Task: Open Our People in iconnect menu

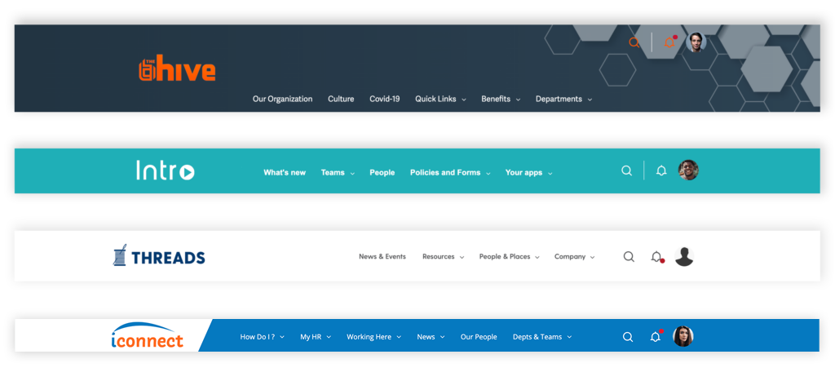Action: coord(479,337)
